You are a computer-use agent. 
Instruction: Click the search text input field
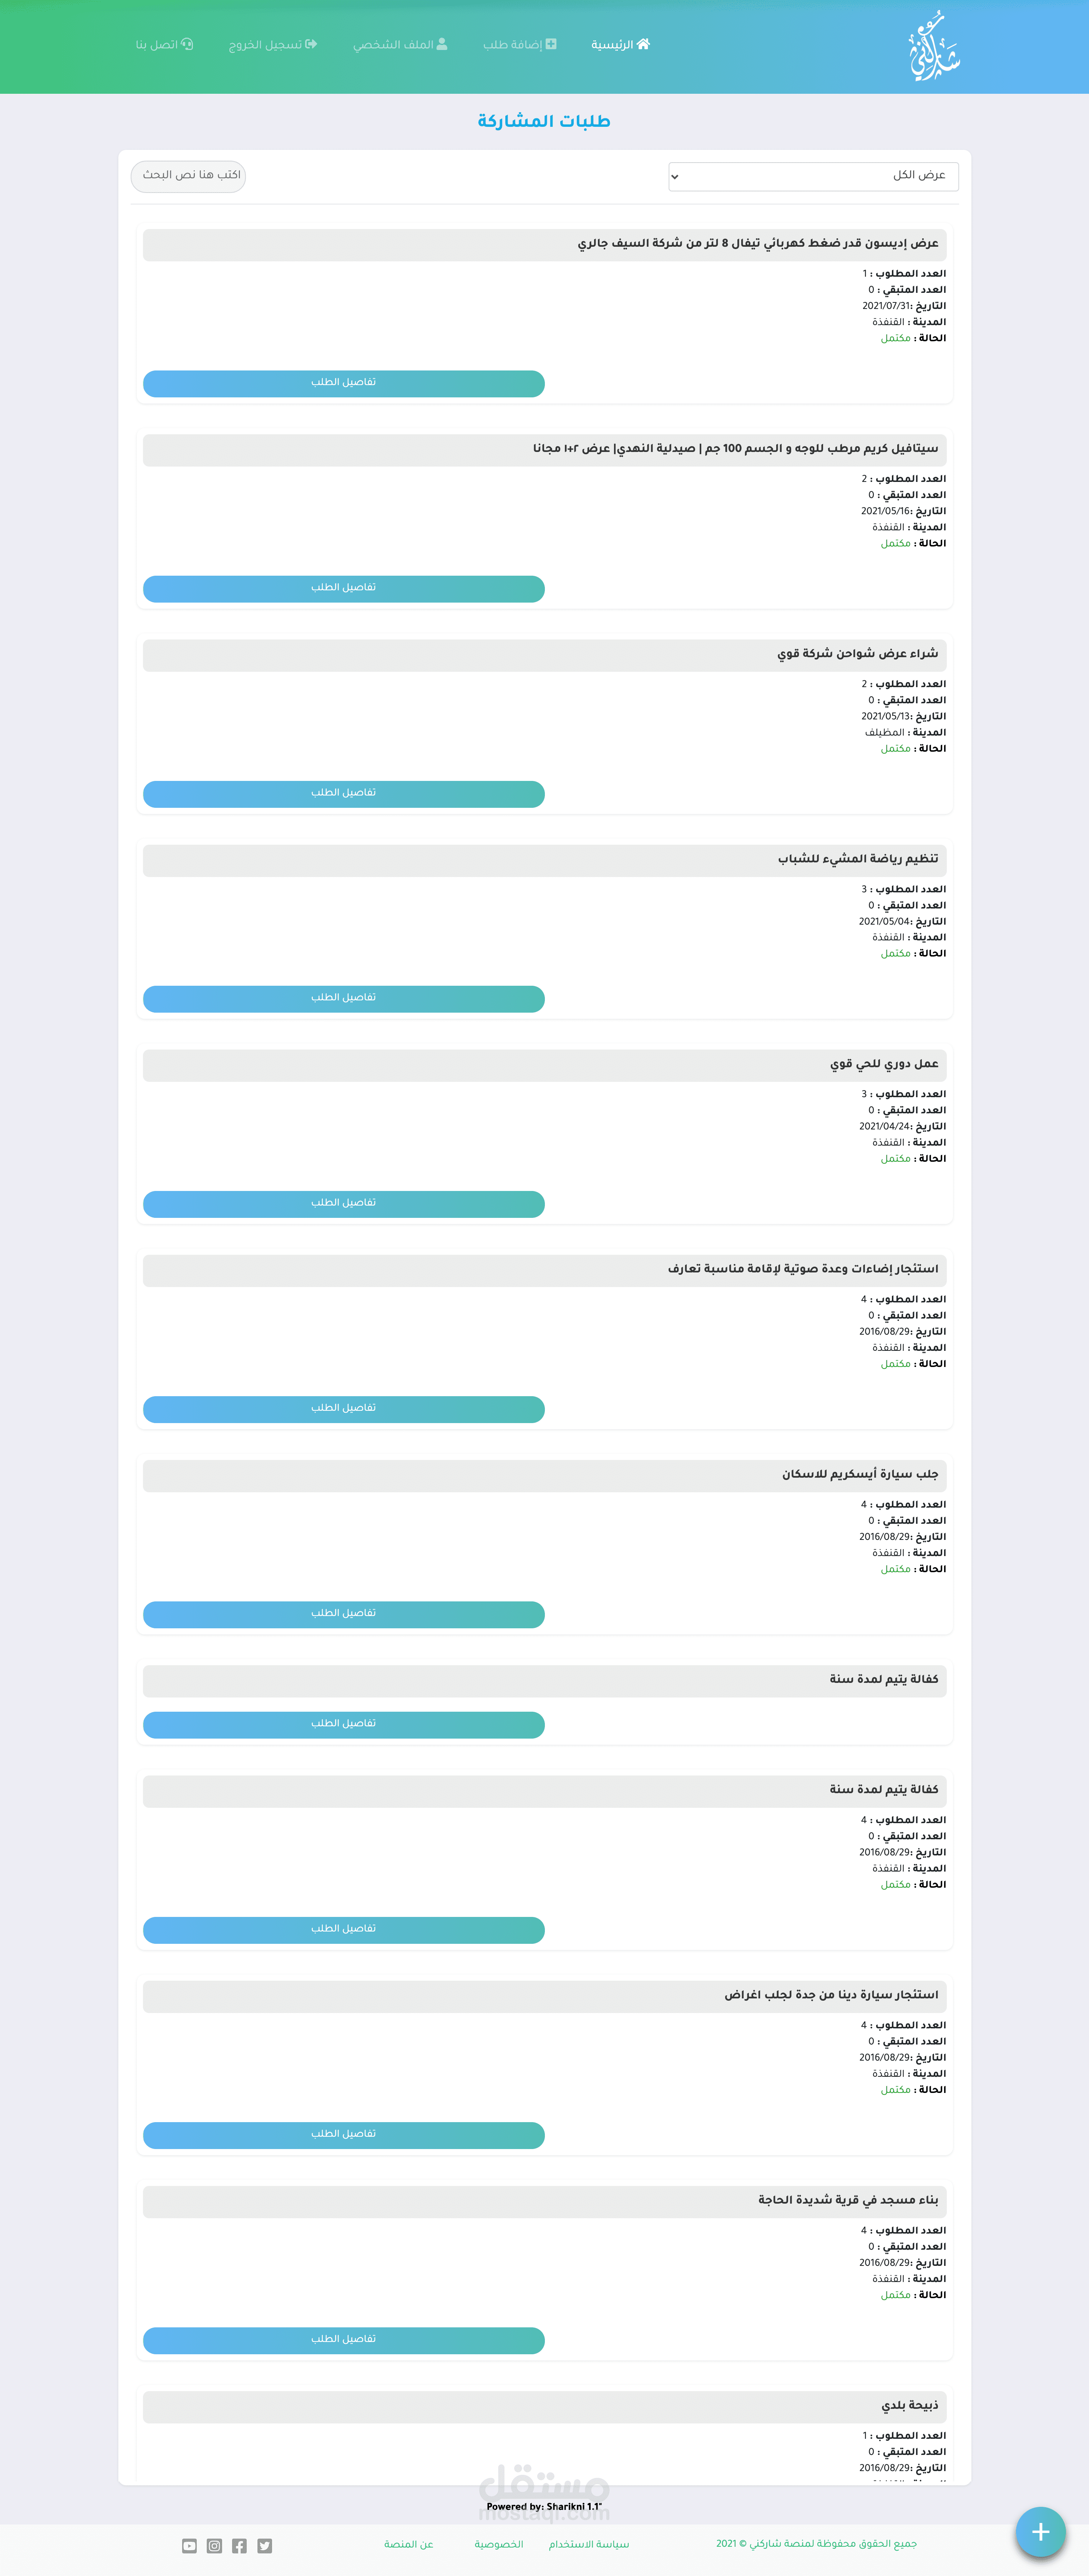pyautogui.click(x=188, y=176)
